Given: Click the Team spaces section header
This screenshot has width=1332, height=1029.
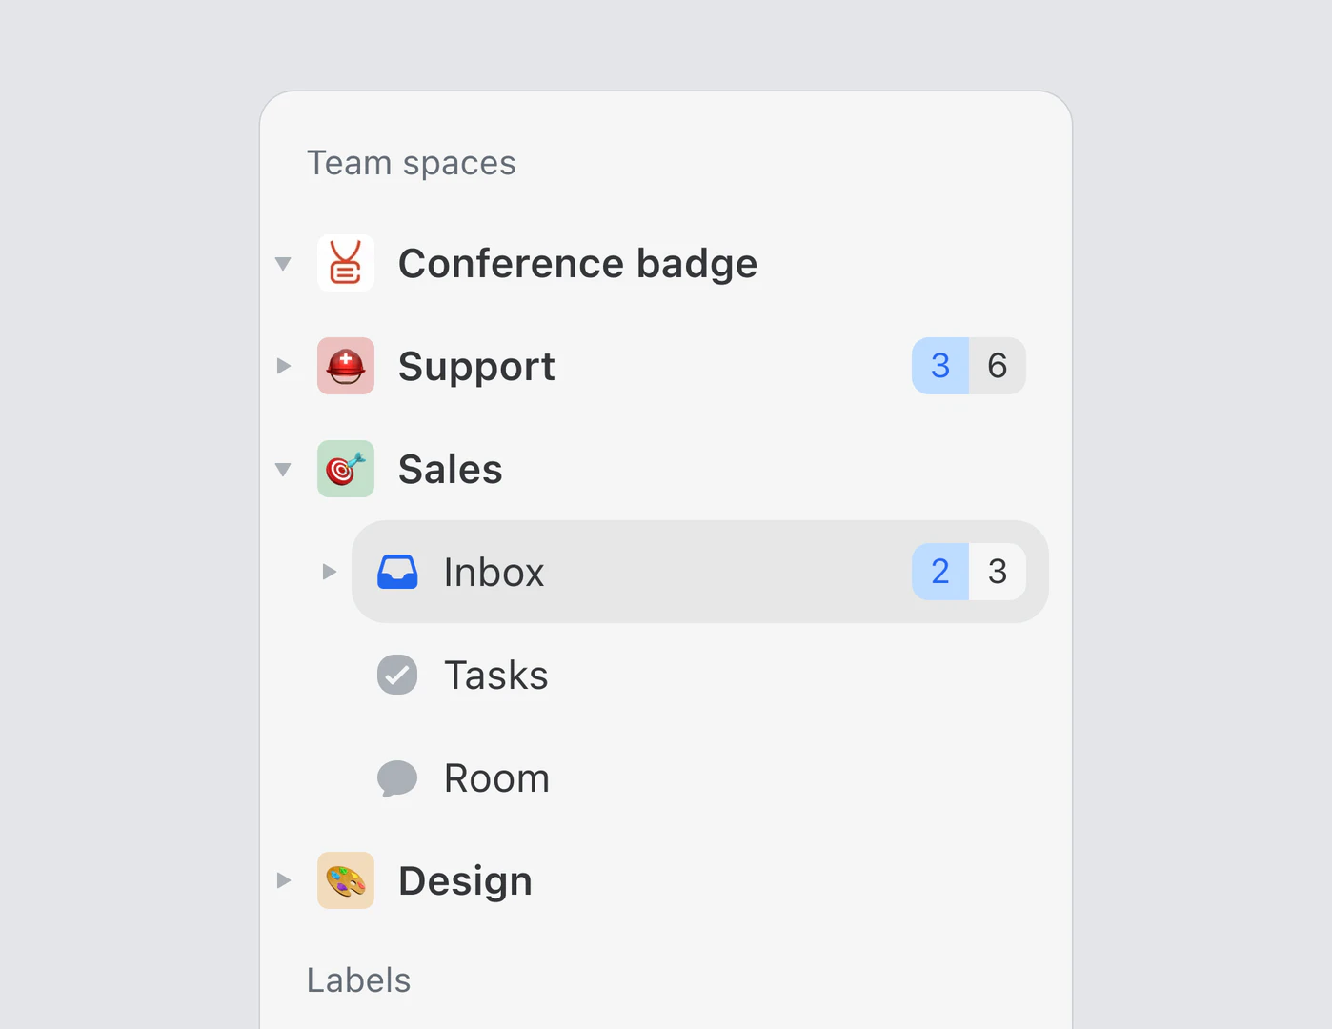Looking at the screenshot, I should tap(412, 162).
